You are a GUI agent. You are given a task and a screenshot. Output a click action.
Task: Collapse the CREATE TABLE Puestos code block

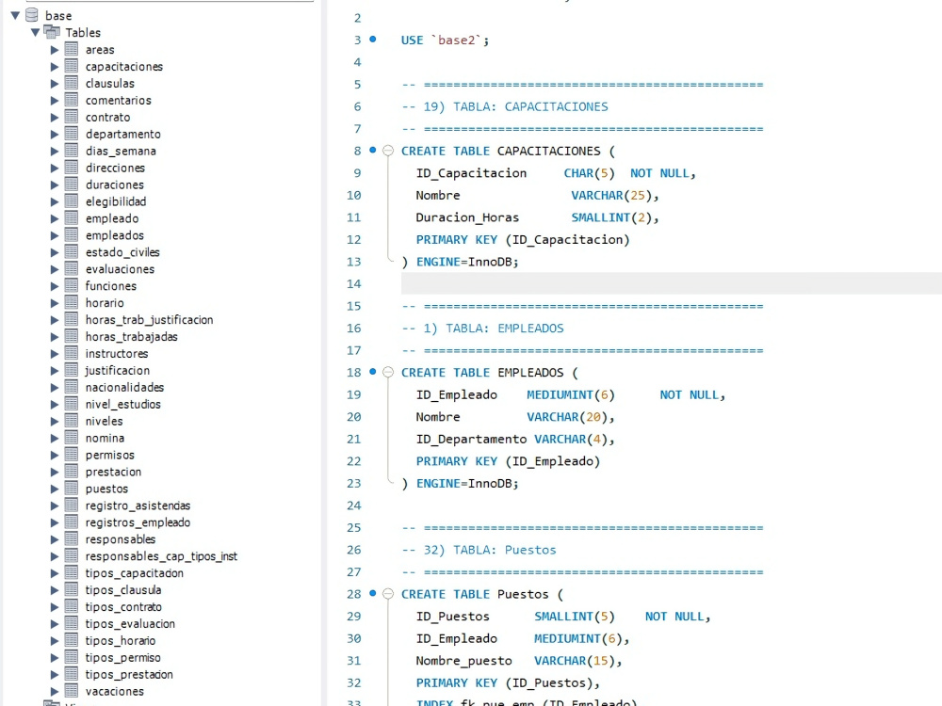[x=388, y=594]
